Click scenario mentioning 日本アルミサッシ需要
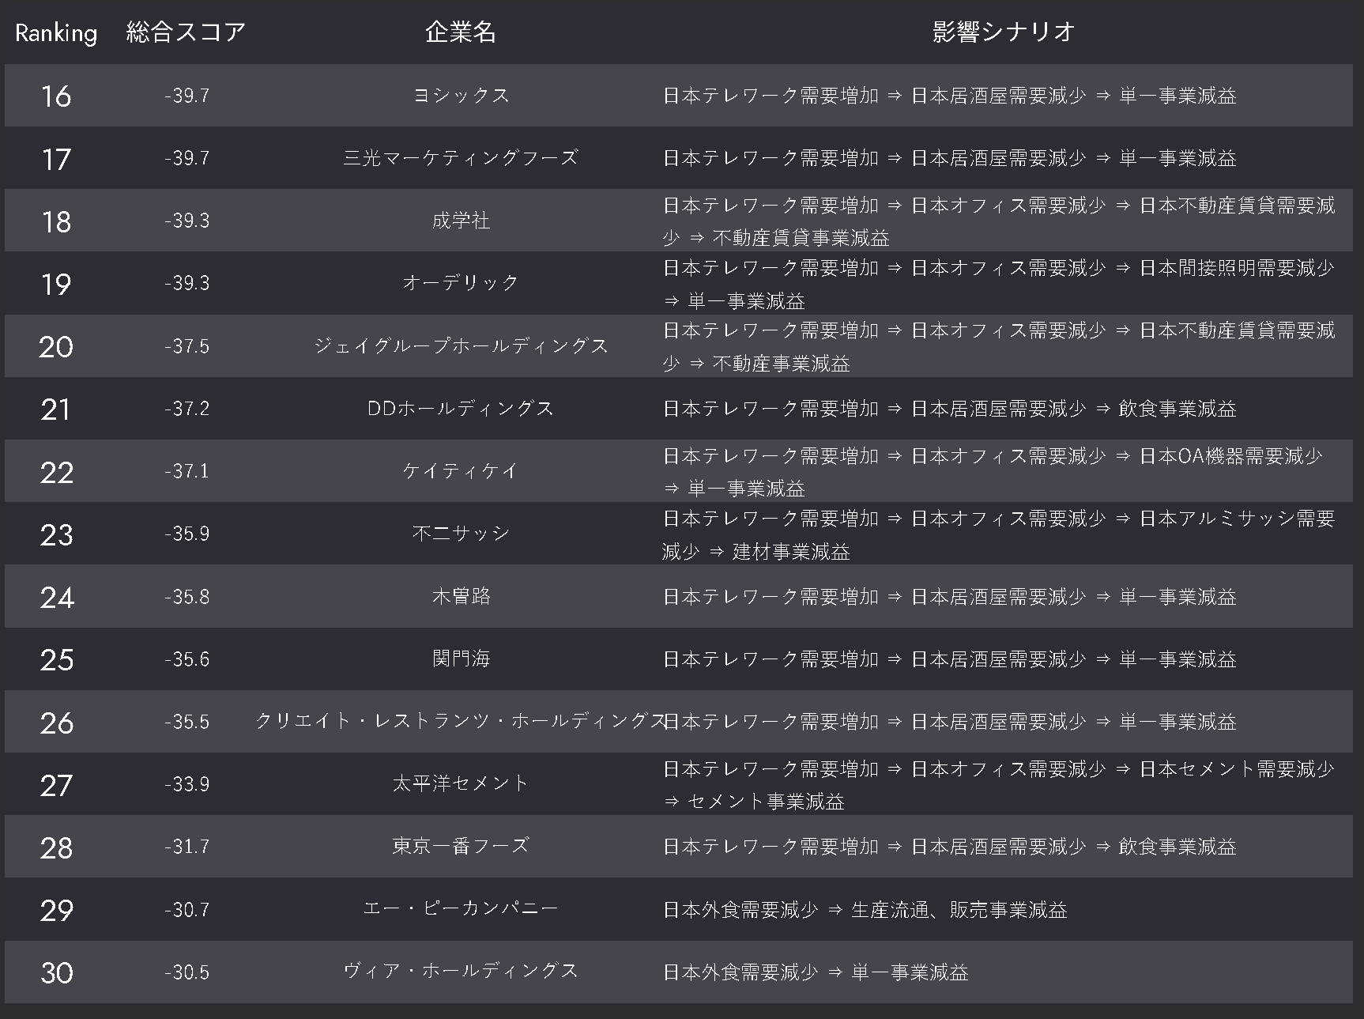Viewport: 1364px width, 1019px height. point(999,534)
